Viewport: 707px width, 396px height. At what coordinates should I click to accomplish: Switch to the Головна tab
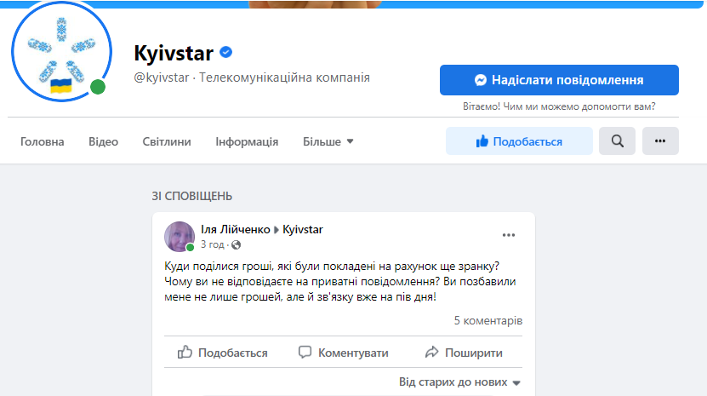click(x=43, y=141)
